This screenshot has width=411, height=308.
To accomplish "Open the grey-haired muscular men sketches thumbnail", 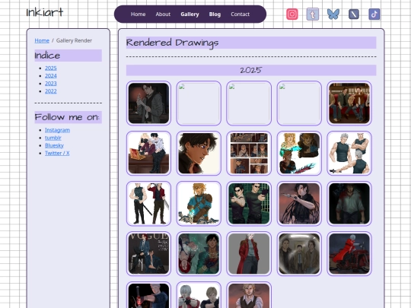I will pyautogui.click(x=349, y=153).
